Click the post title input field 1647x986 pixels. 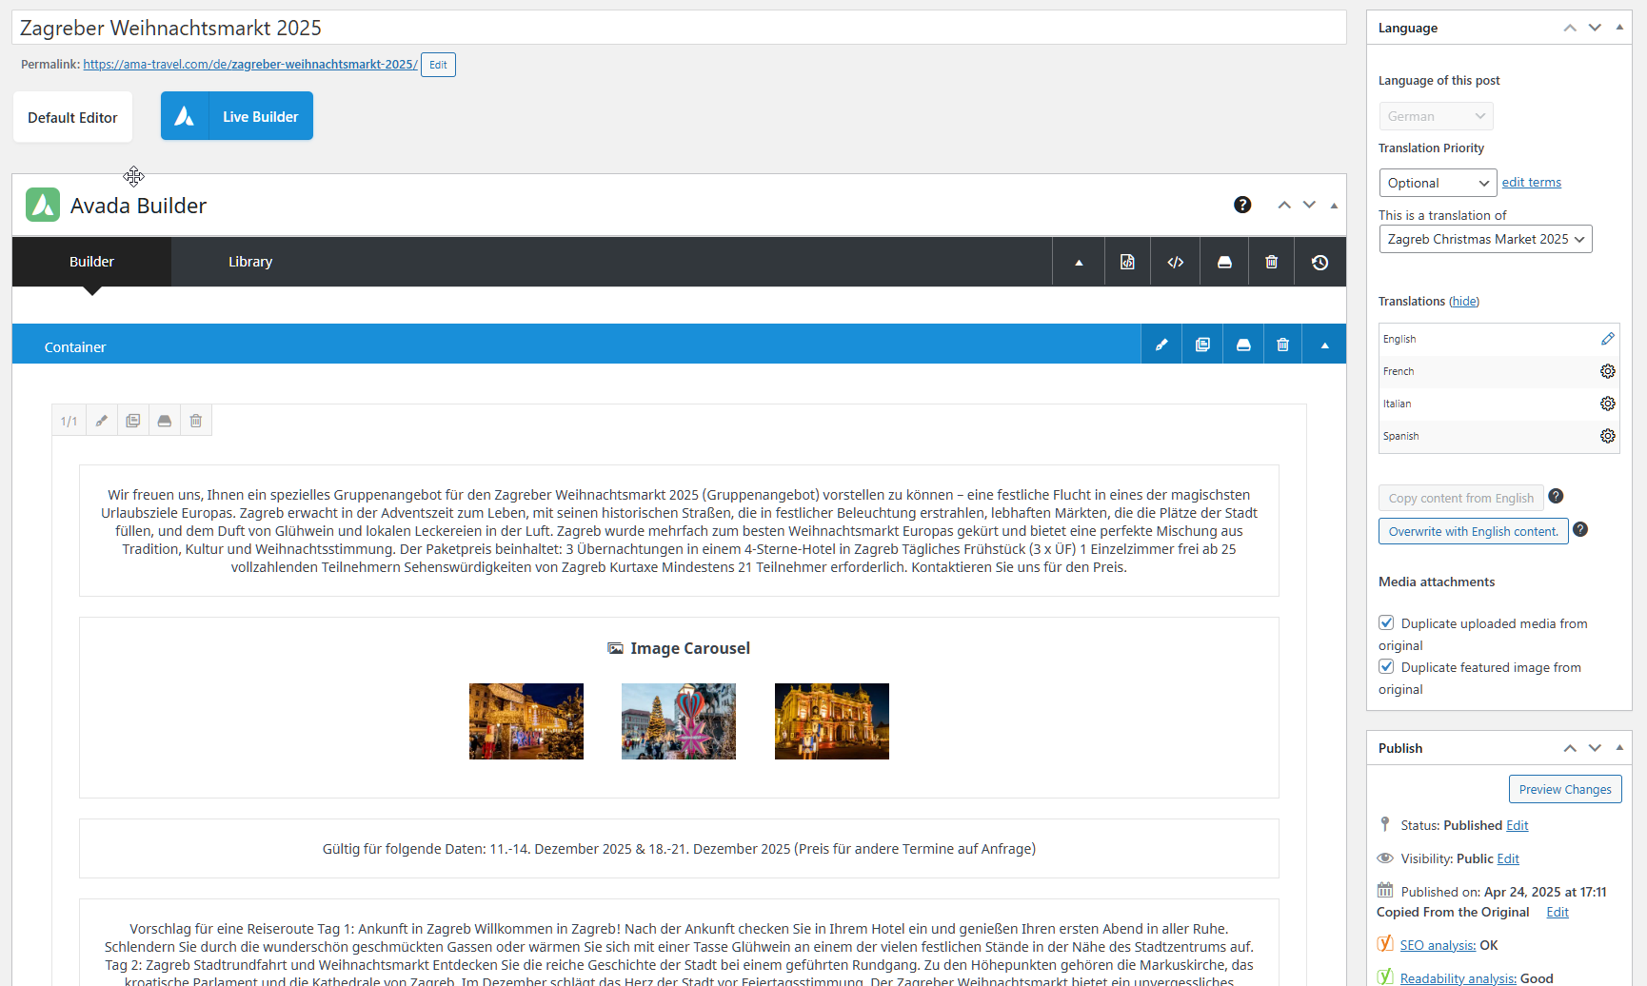click(679, 28)
